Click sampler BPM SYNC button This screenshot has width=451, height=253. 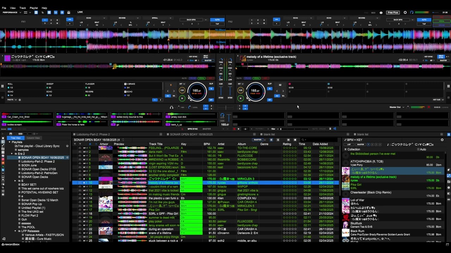[x=192, y=129]
